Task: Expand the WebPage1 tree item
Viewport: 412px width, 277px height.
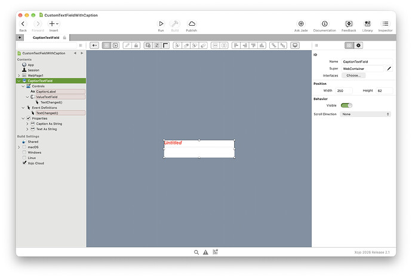Action: click(x=19, y=75)
